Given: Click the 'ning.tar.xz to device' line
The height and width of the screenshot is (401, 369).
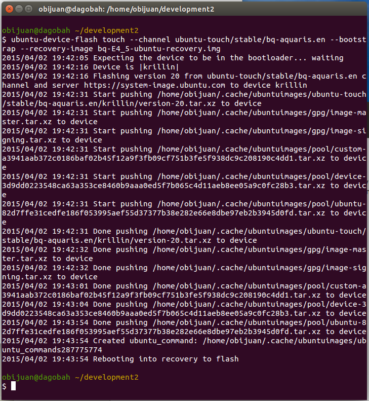Looking at the screenshot, I should point(50,277).
